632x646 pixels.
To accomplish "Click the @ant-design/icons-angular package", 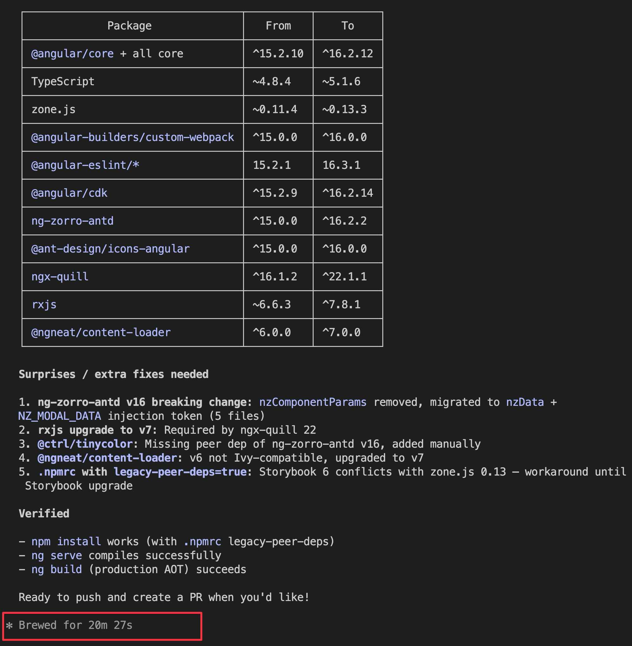I will (x=110, y=249).
